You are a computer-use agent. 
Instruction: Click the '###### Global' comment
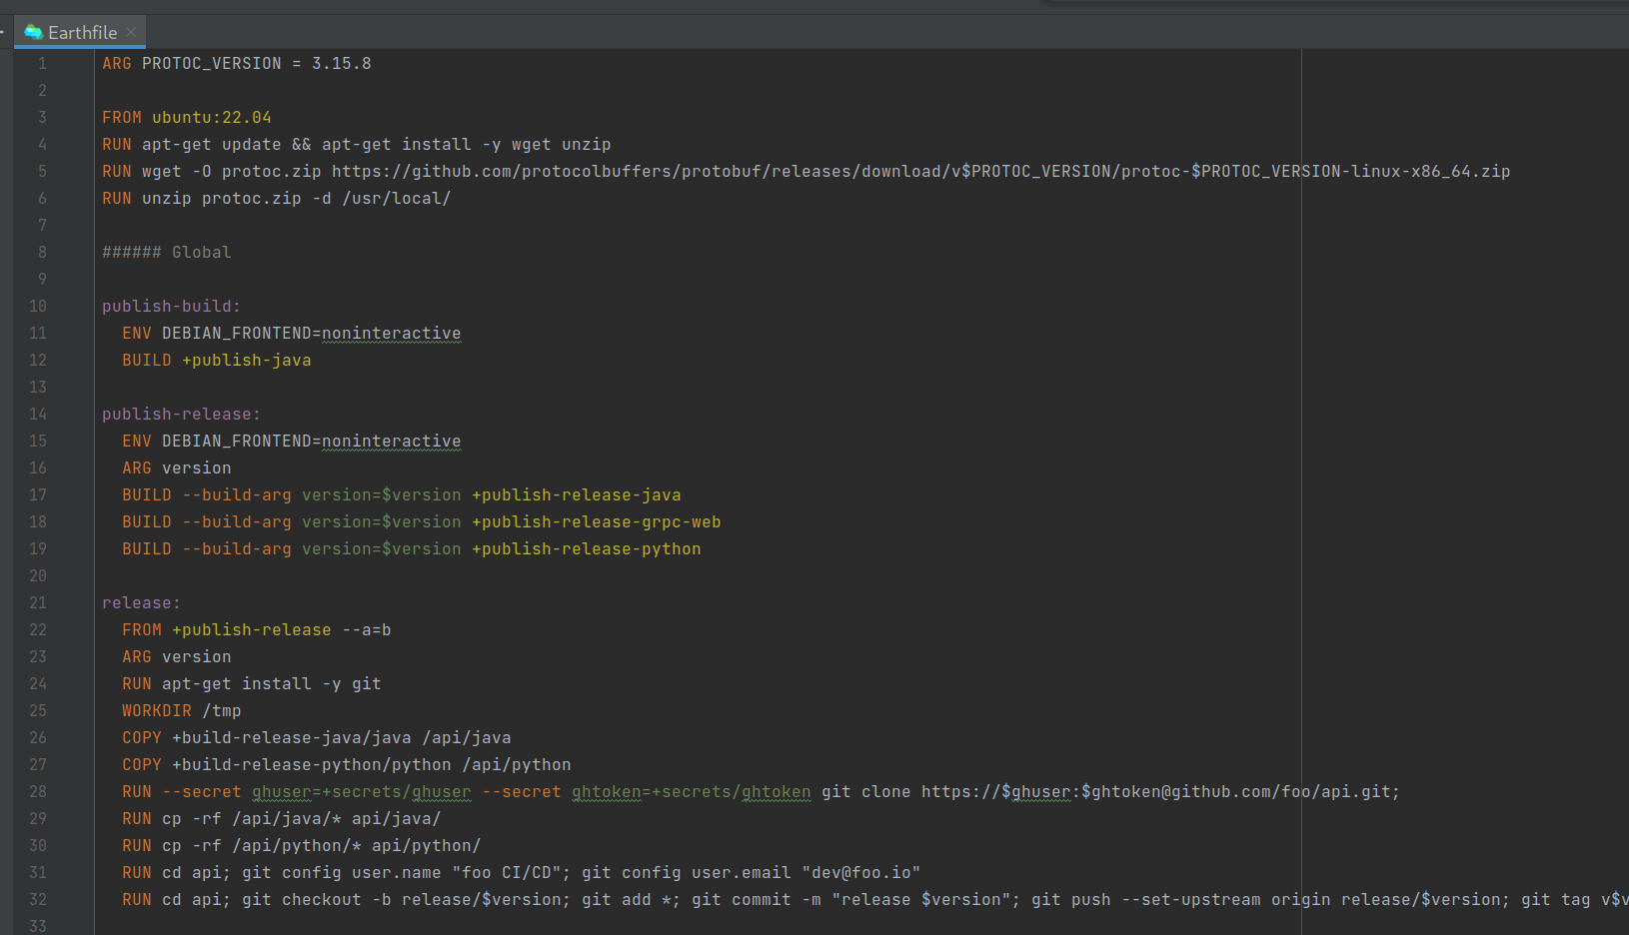[167, 252]
